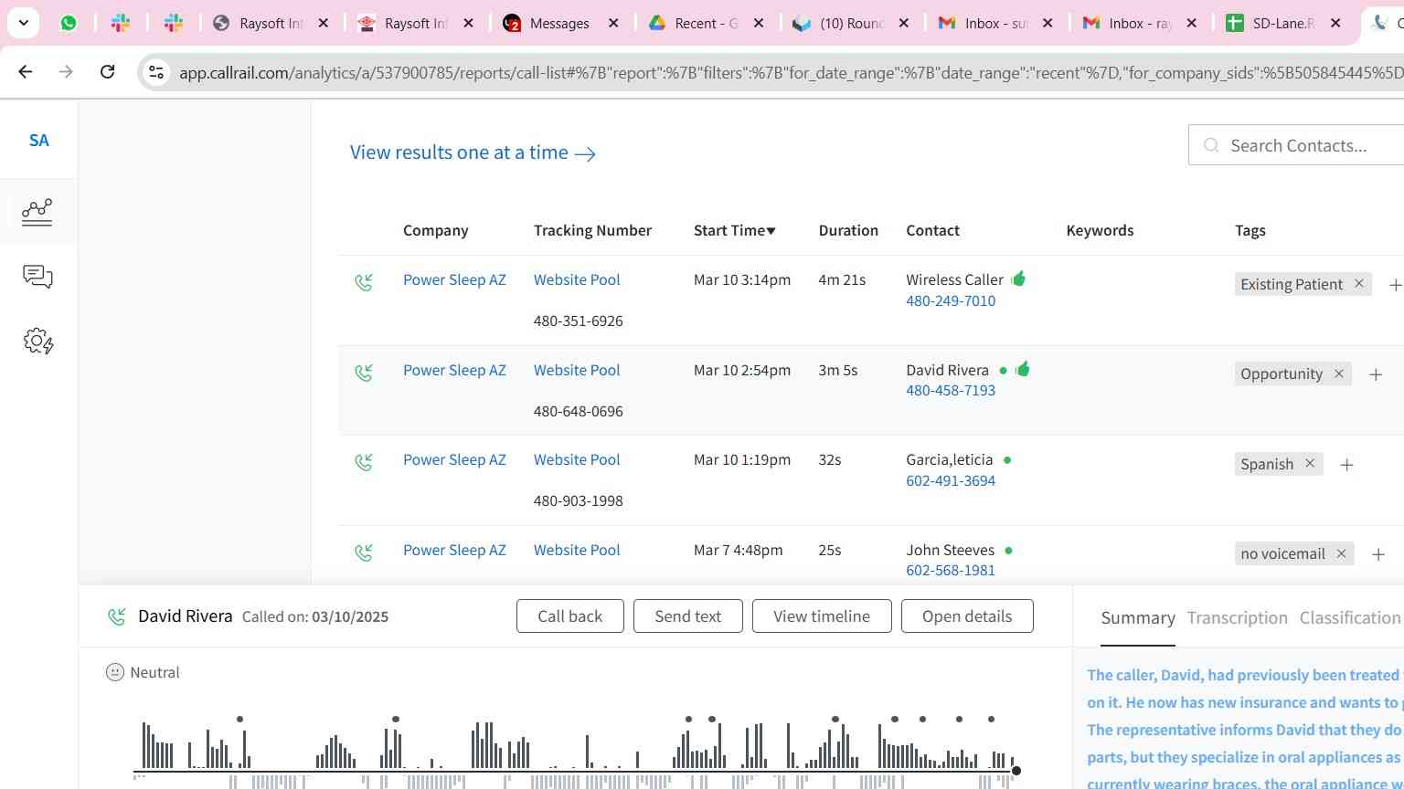Click the Mar 10 2:54pm start time

742,370
